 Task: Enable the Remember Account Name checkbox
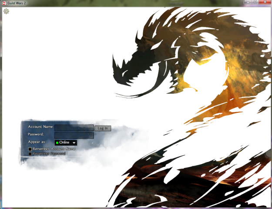30,149
